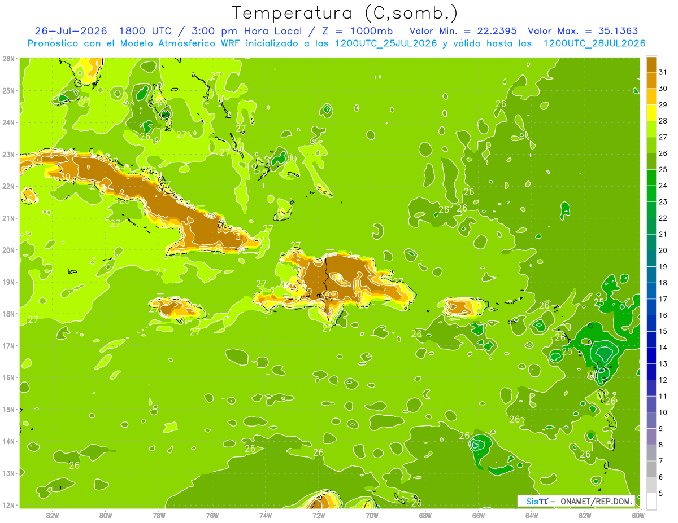Pick the legend swatch between 29 and 30
678x523 pixels.
(x=651, y=96)
